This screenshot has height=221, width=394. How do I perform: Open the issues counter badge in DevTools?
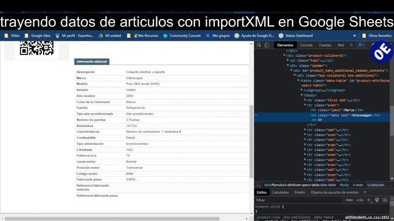tap(361, 45)
